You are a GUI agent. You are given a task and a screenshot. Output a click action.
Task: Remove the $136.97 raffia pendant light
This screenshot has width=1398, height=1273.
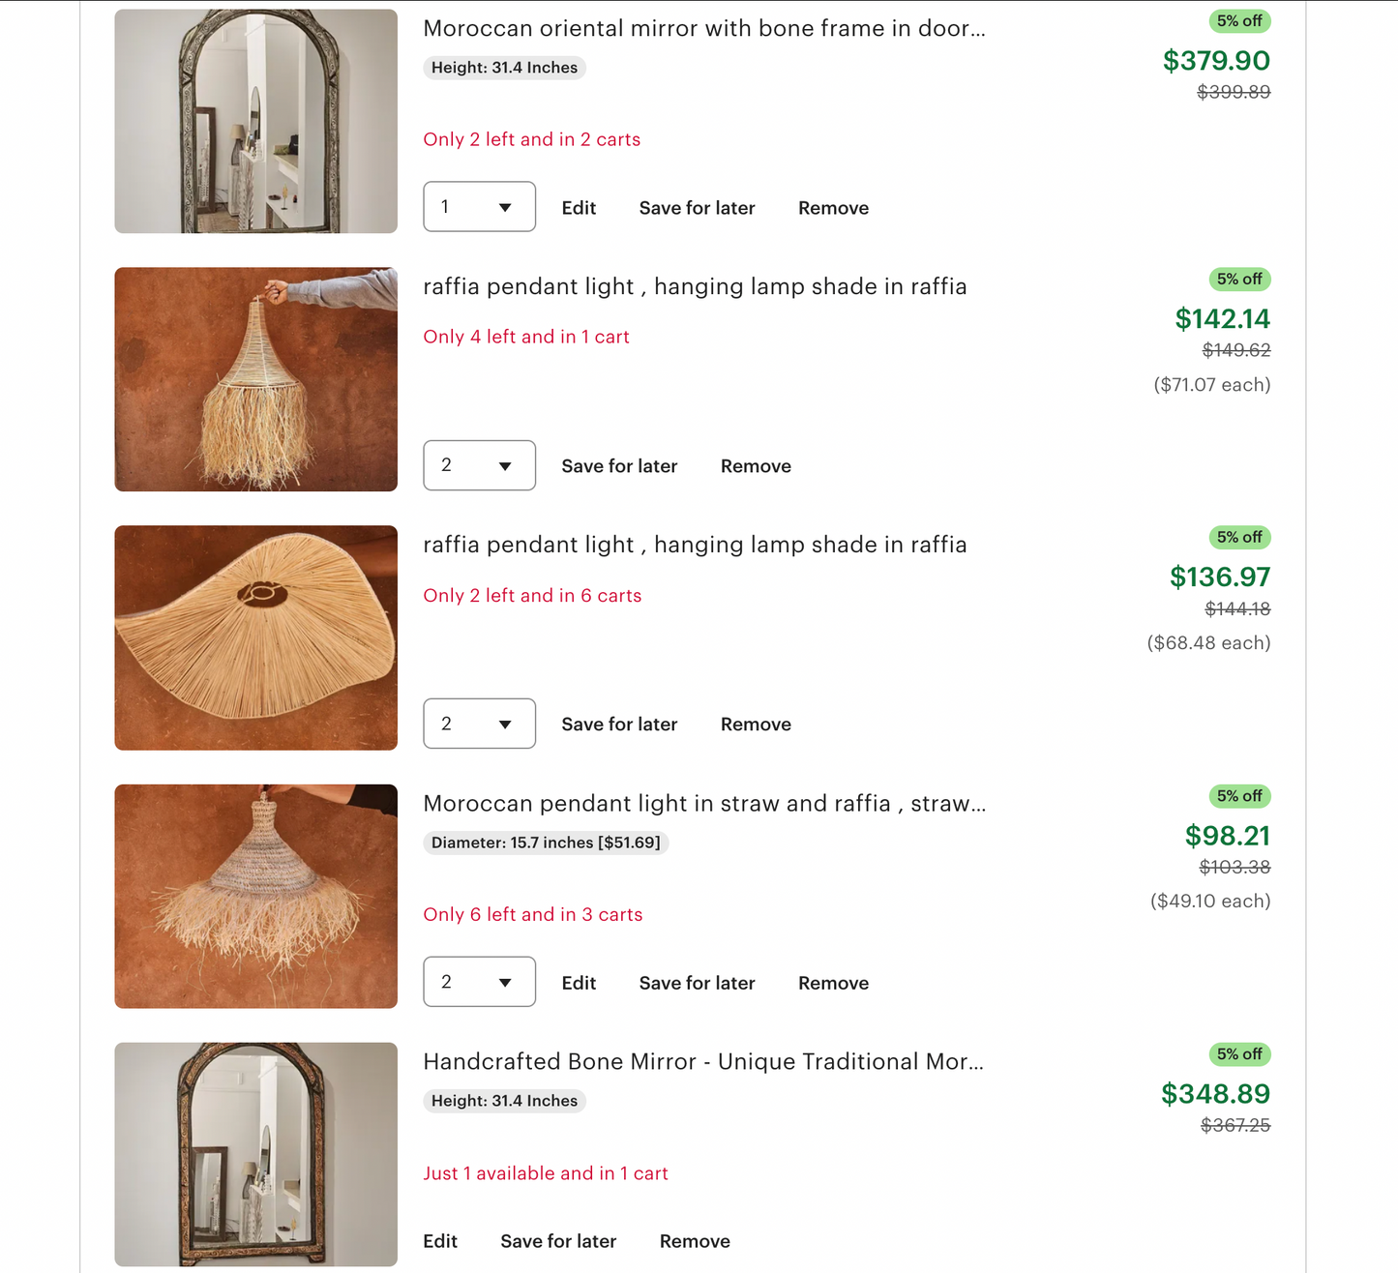(756, 725)
